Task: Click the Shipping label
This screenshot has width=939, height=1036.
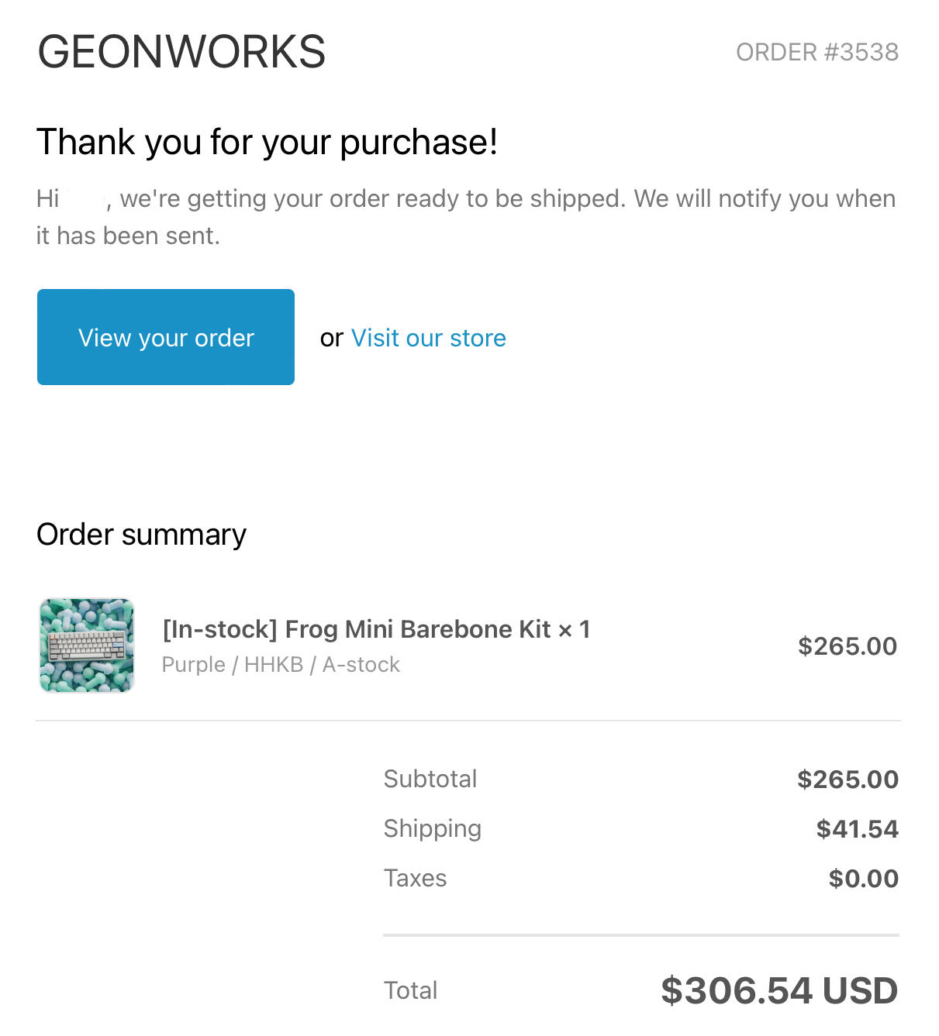Action: 432,828
